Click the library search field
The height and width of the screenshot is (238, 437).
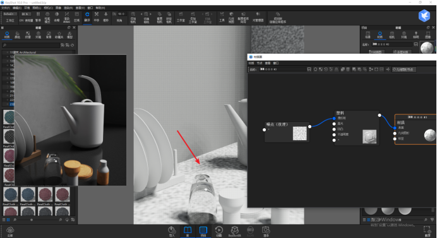pos(31,45)
